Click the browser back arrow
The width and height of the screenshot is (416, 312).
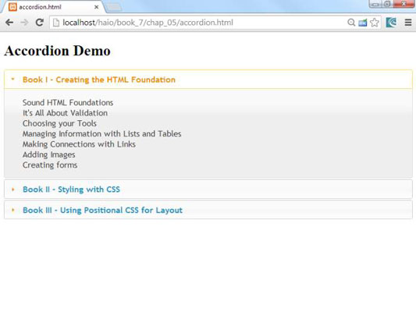pyautogui.click(x=9, y=23)
